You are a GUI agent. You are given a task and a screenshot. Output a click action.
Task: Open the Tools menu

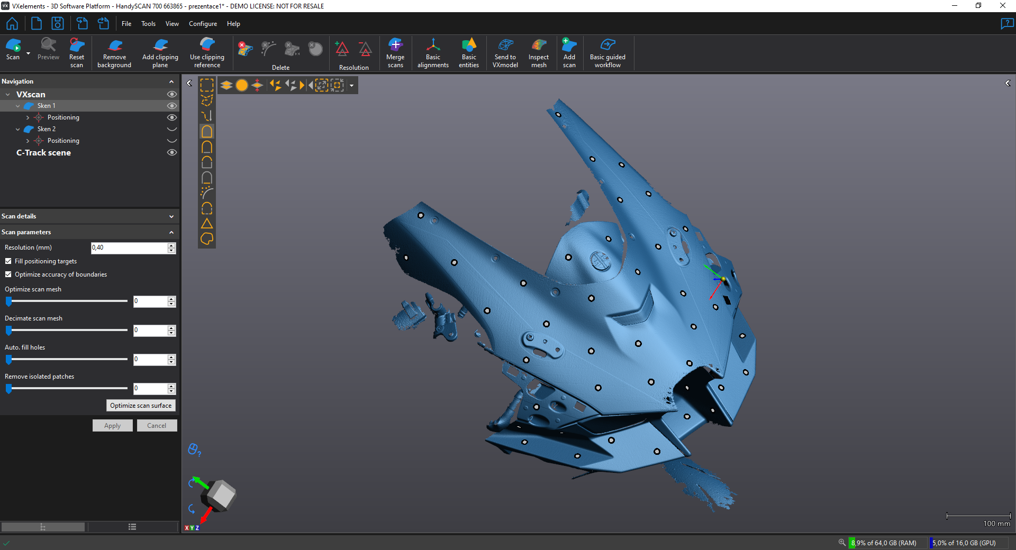pyautogui.click(x=148, y=24)
